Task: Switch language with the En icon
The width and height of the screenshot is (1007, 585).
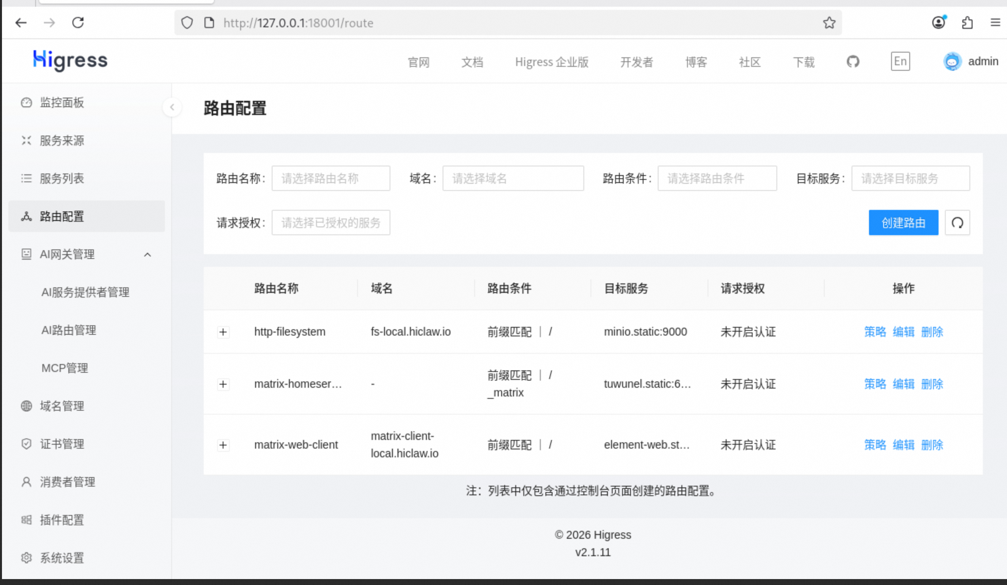Action: 900,62
